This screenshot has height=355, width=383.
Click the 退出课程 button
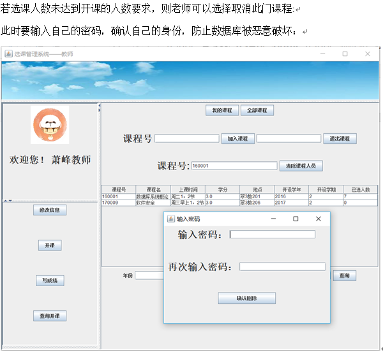(x=340, y=138)
